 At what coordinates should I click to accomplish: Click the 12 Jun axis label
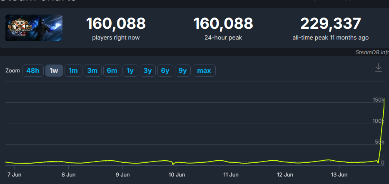pos(285,174)
